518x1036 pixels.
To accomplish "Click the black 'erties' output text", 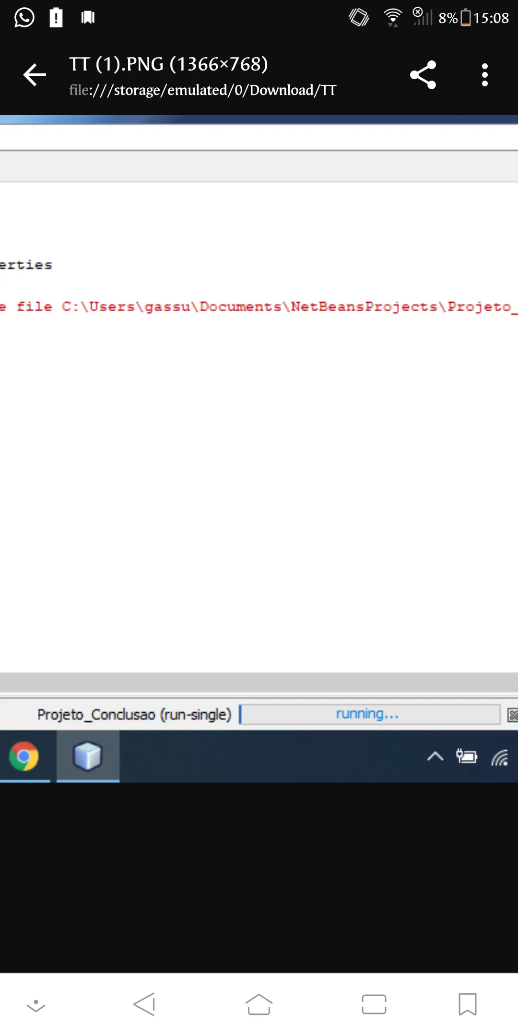I will point(26,265).
